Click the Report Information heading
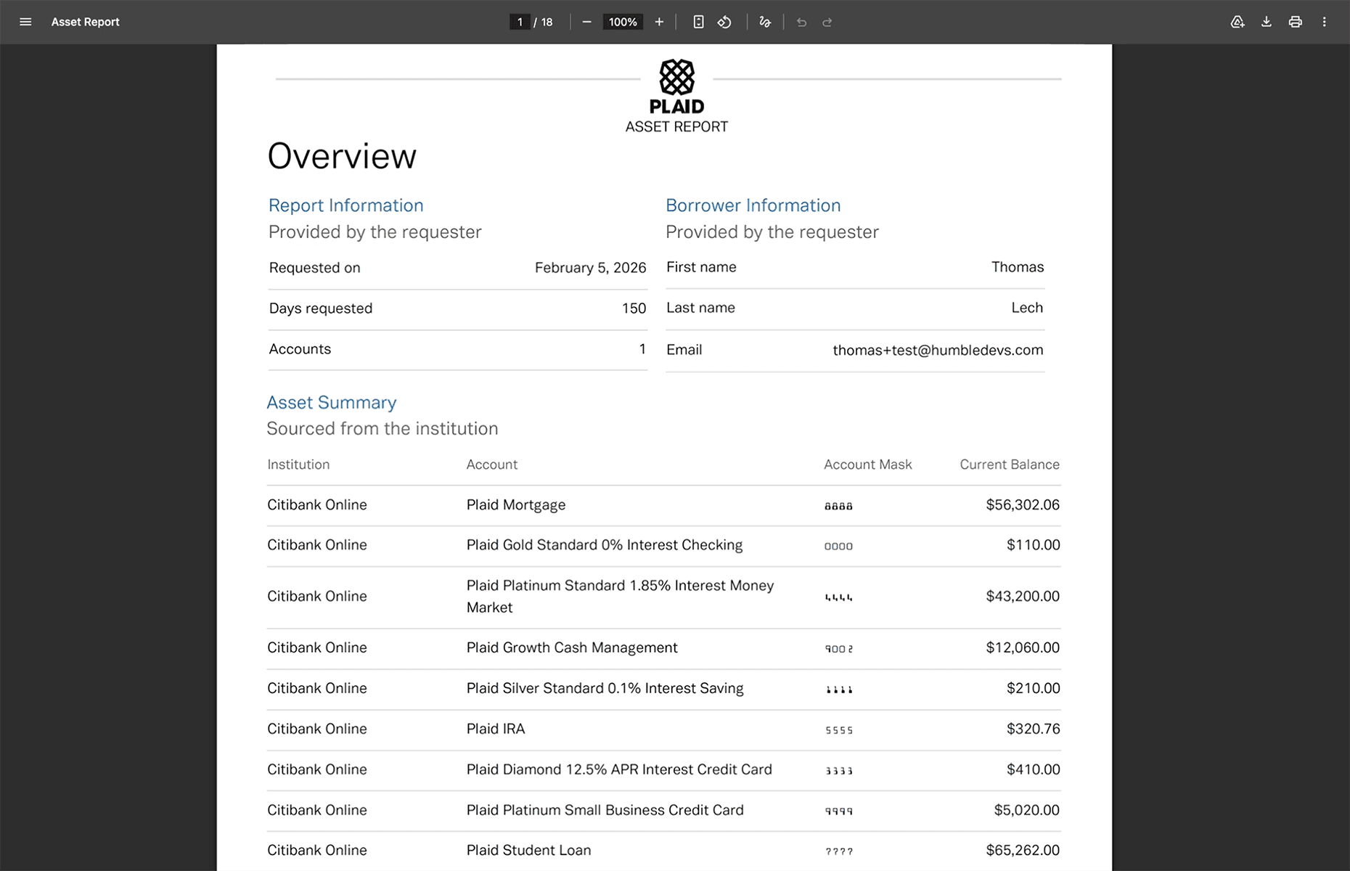 coord(345,205)
